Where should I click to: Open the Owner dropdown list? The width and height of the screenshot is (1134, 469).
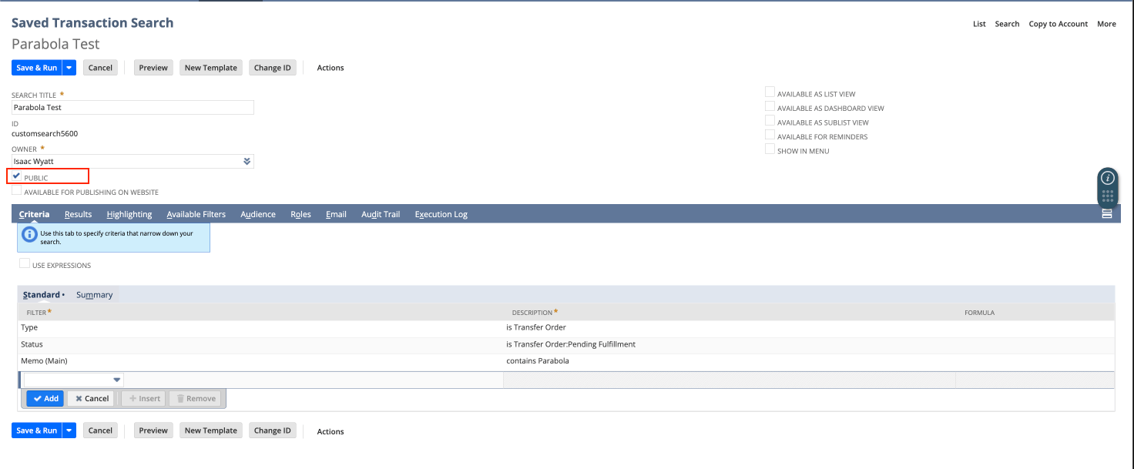(247, 162)
